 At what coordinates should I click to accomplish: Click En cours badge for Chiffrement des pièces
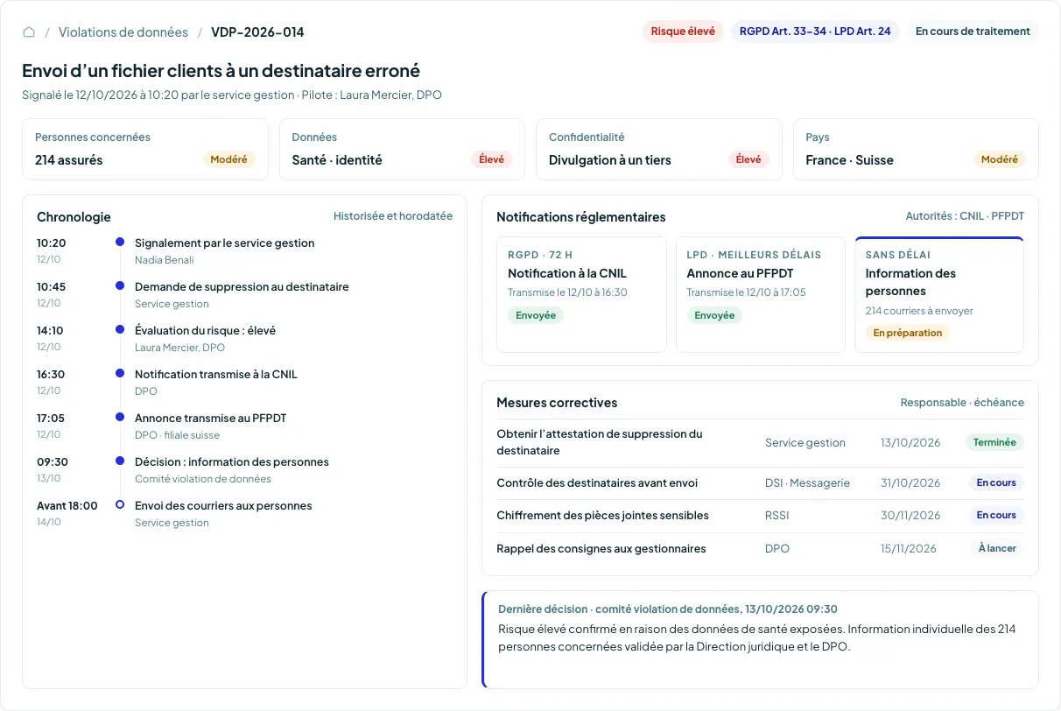pyautogui.click(x=996, y=516)
